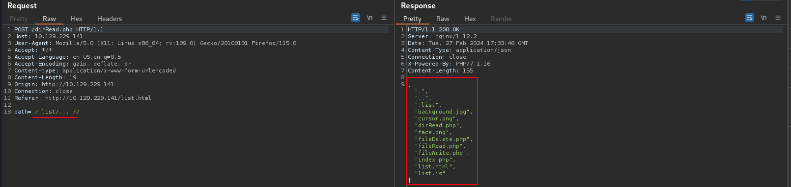Viewport: 791px width, 187px height.
Task: Click the response 'Connection: close' line
Action: click(x=437, y=57)
